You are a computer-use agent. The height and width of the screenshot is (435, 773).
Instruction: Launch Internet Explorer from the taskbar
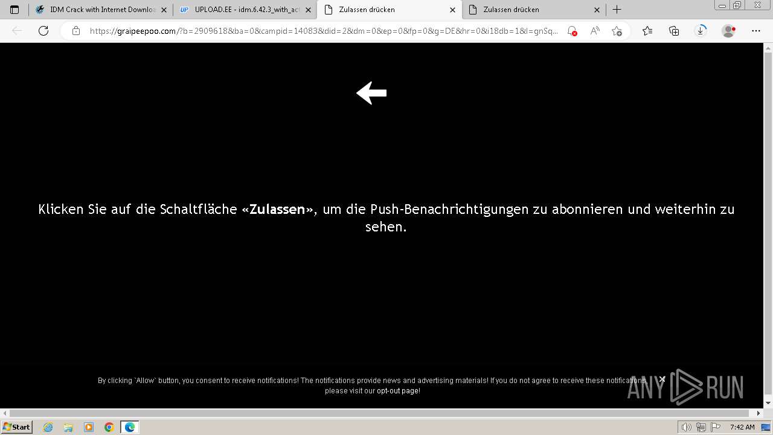48,427
